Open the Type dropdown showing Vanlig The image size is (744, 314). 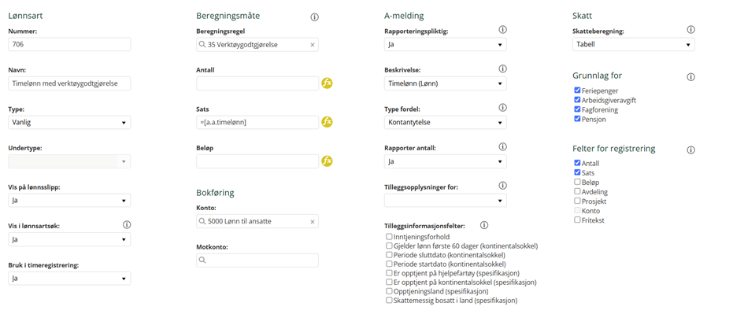click(x=69, y=123)
